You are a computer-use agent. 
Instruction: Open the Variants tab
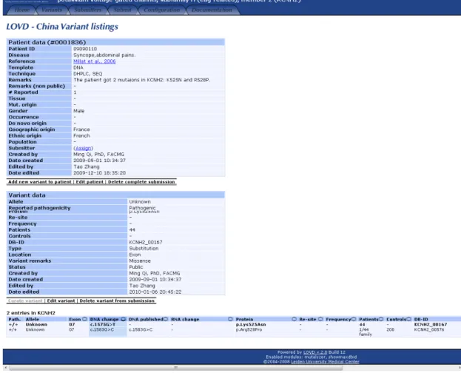point(52,10)
